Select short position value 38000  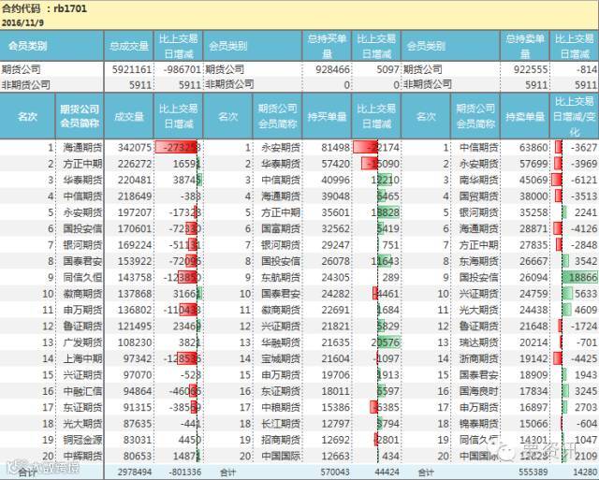[533, 196]
